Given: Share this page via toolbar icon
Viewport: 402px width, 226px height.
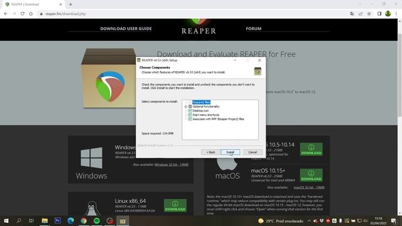Looking at the screenshot, I should click(361, 14).
